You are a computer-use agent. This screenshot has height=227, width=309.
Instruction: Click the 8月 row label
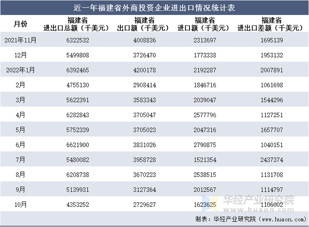click(x=21, y=175)
